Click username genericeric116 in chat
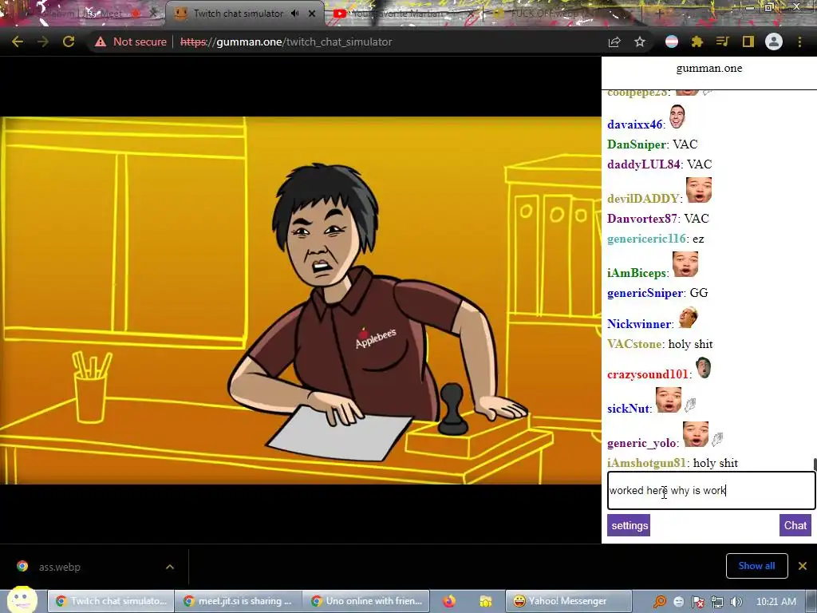The image size is (817, 613). [646, 239]
